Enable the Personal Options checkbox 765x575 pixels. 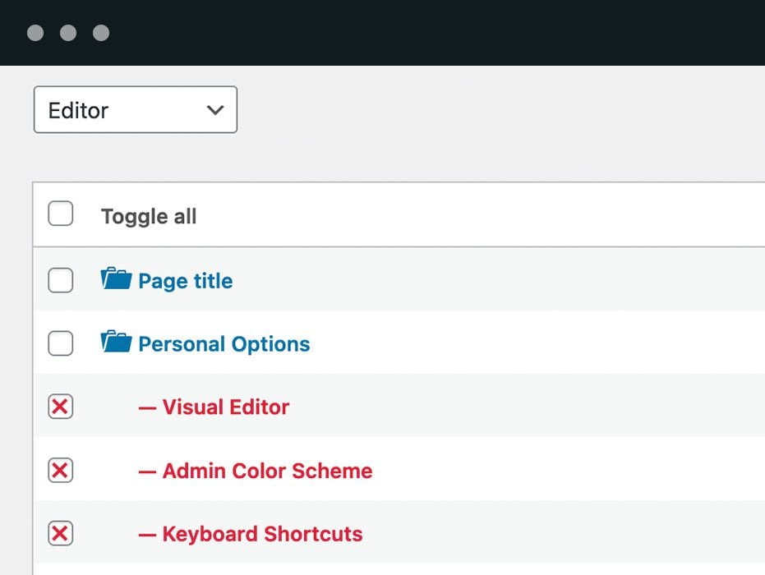[61, 343]
